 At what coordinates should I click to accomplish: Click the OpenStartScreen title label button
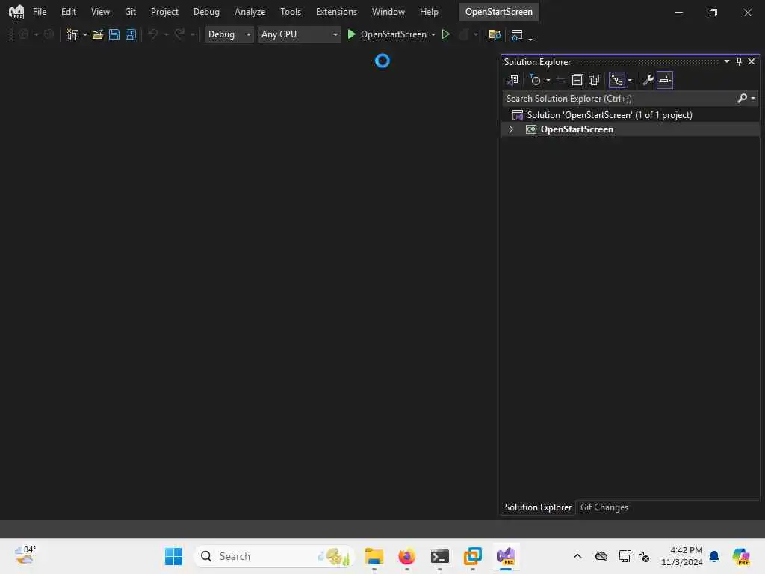pos(498,12)
